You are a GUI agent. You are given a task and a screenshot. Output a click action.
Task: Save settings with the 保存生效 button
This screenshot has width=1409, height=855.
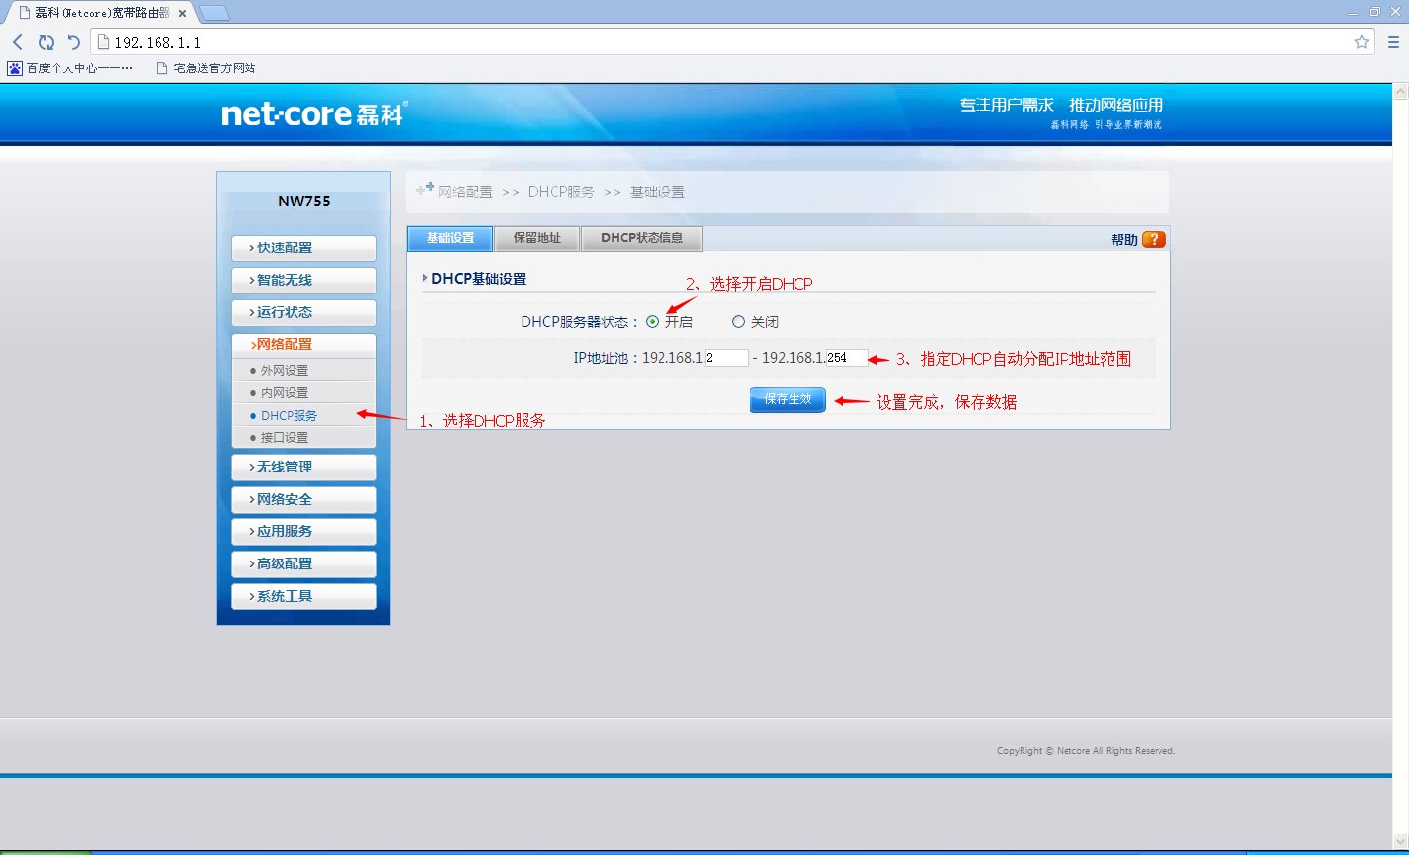click(787, 399)
